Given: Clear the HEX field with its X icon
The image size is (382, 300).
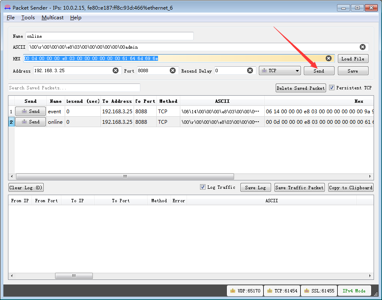Looking at the screenshot, I should tap(329, 59).
